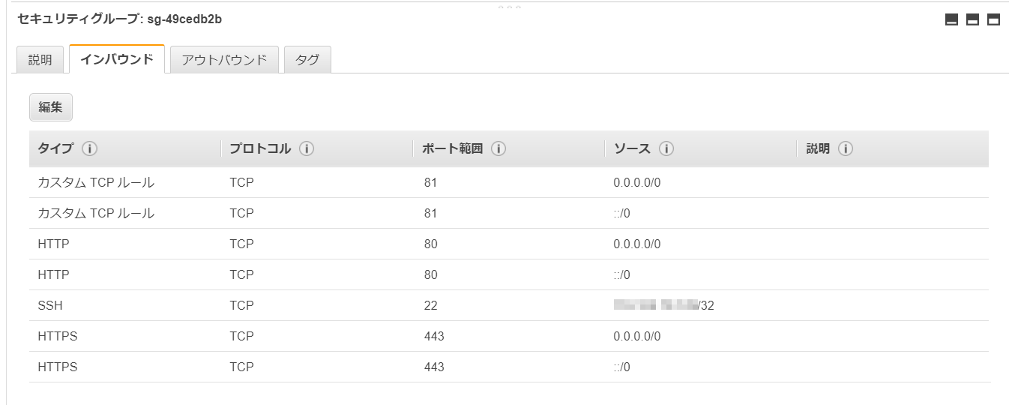Click the 編集 button
Screen dimensions: 1015x405
(51, 106)
